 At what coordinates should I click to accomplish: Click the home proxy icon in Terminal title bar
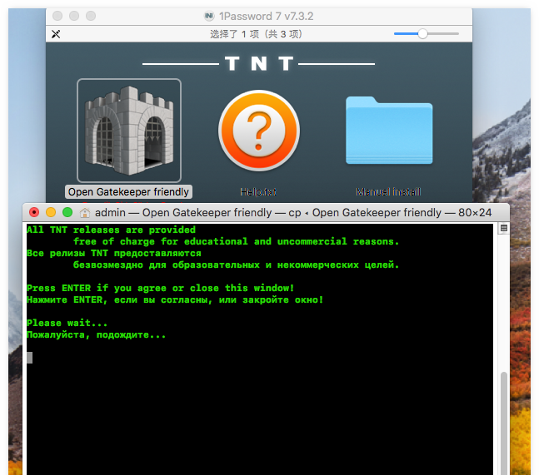click(x=85, y=213)
